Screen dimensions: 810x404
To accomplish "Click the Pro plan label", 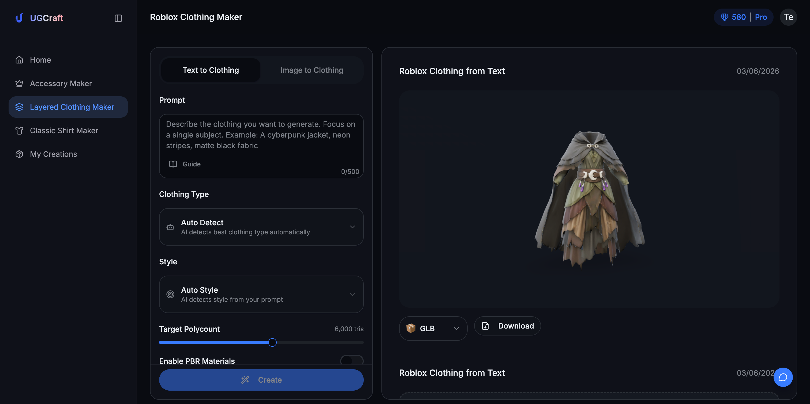I will [x=761, y=17].
